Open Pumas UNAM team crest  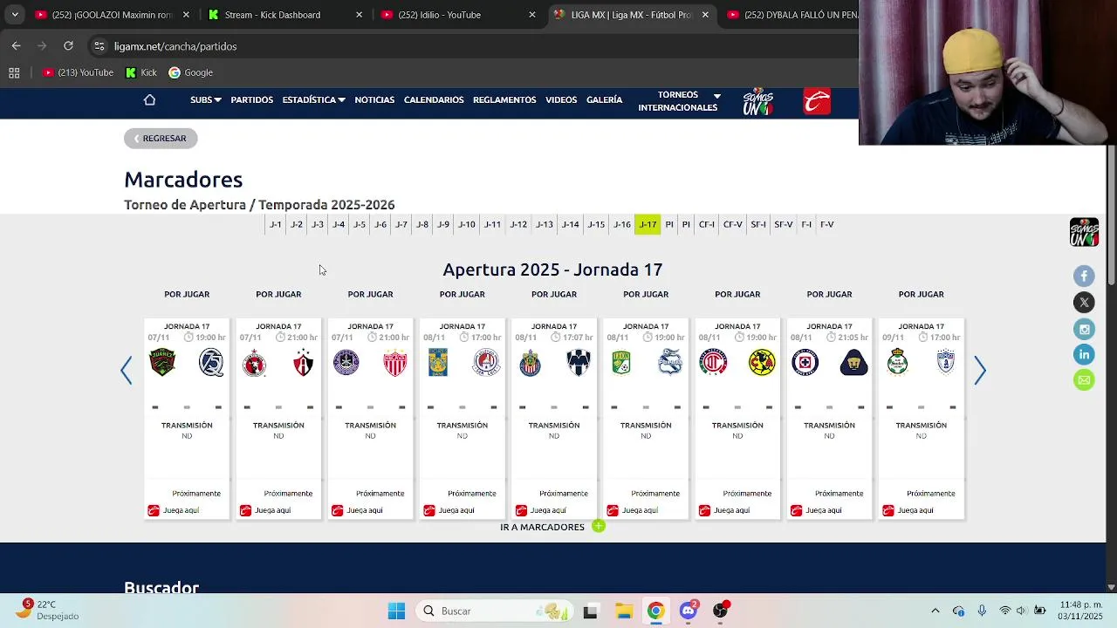pos(853,362)
